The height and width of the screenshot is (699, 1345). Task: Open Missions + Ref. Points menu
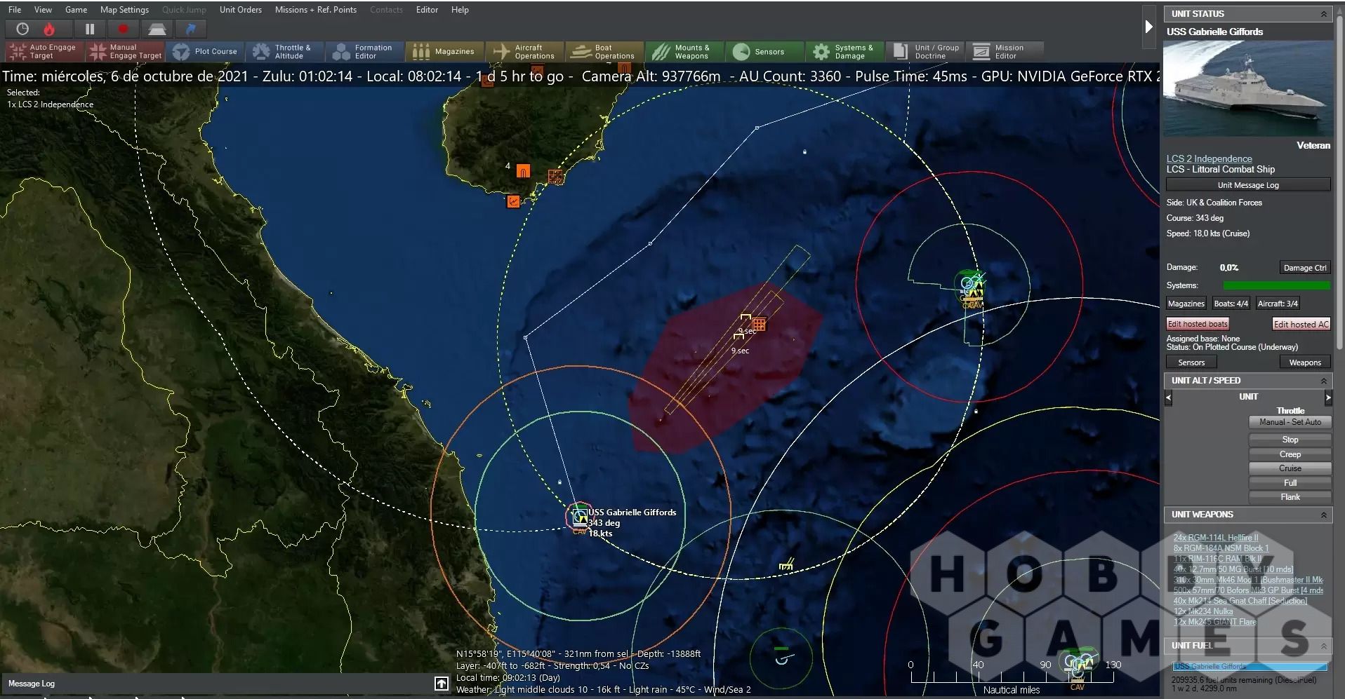pyautogui.click(x=315, y=10)
